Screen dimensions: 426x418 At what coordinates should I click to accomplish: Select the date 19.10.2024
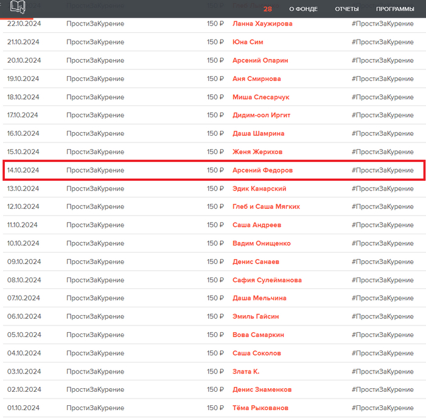coord(23,78)
